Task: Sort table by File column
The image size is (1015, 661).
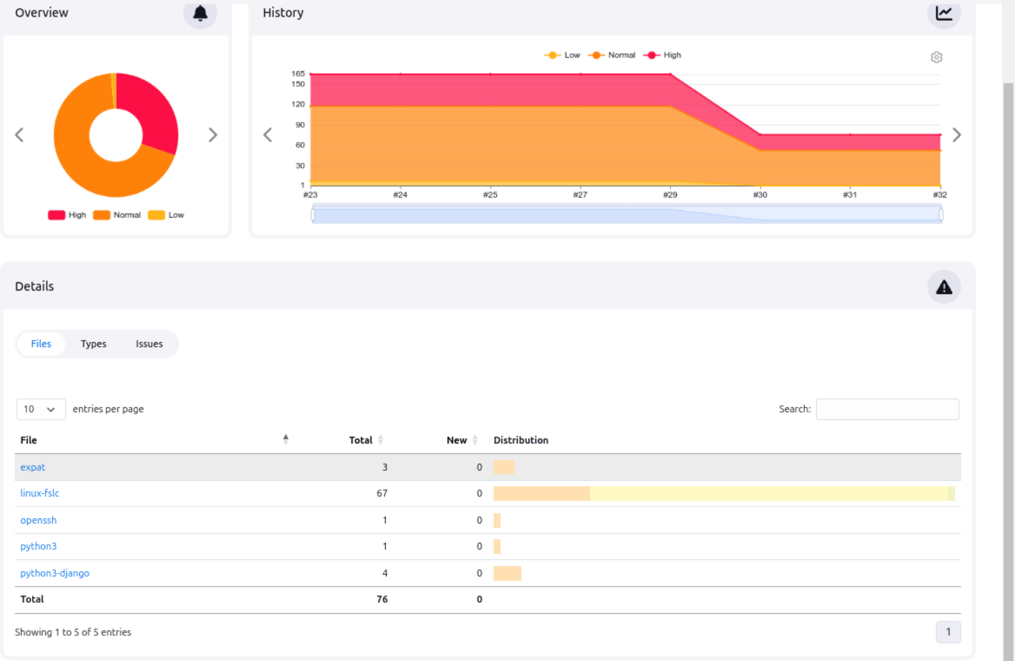Action: click(x=154, y=440)
